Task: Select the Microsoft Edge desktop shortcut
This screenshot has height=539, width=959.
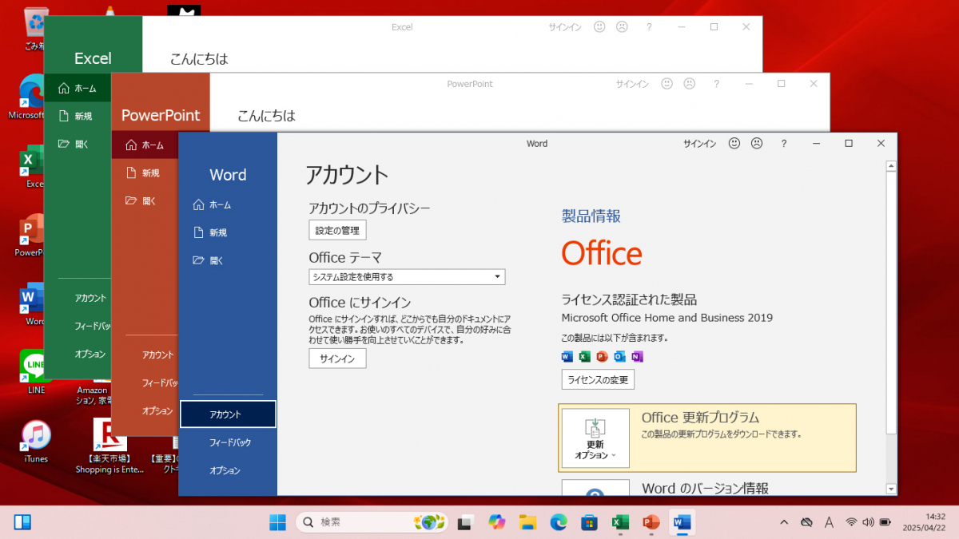Action: pos(26,96)
